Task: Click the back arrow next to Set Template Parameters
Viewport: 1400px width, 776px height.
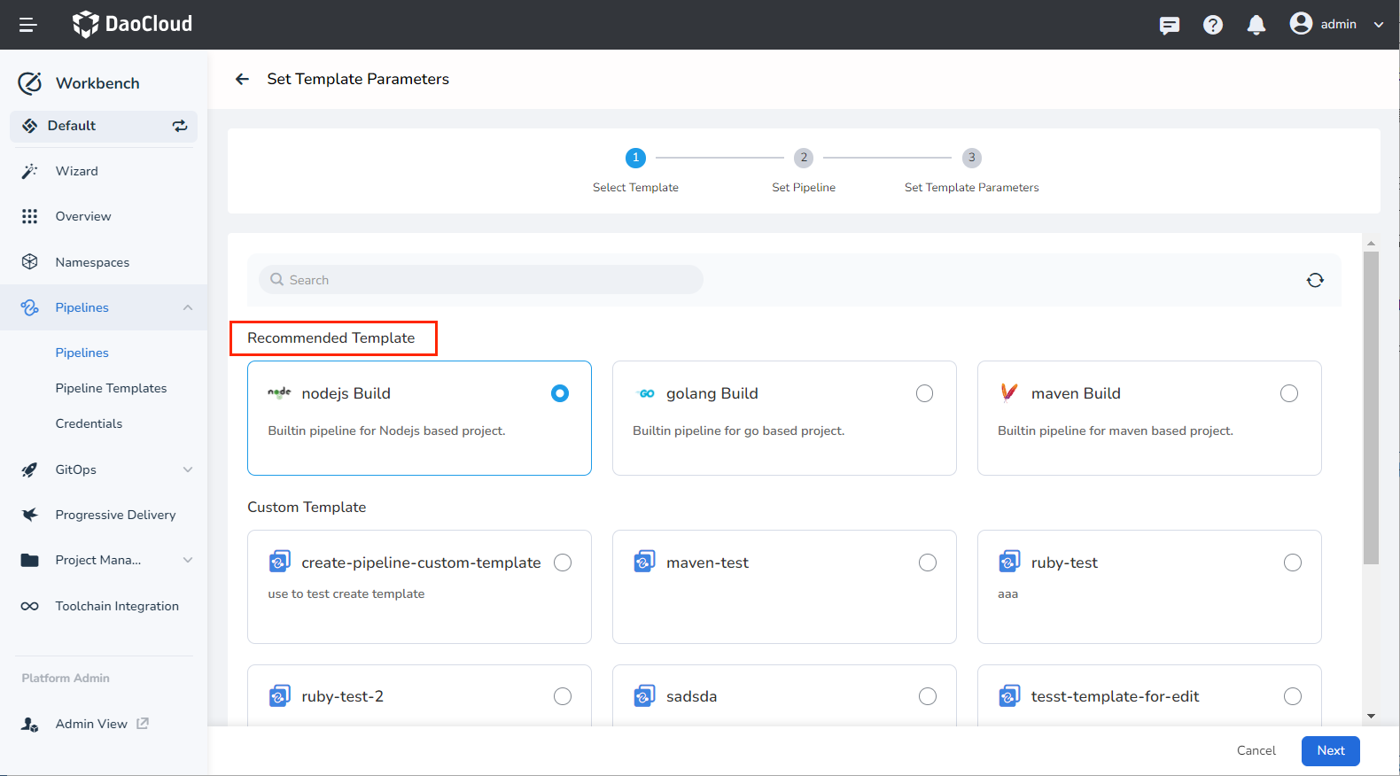Action: click(x=242, y=79)
